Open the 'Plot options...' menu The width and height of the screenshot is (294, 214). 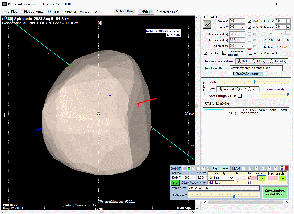(x=34, y=11)
